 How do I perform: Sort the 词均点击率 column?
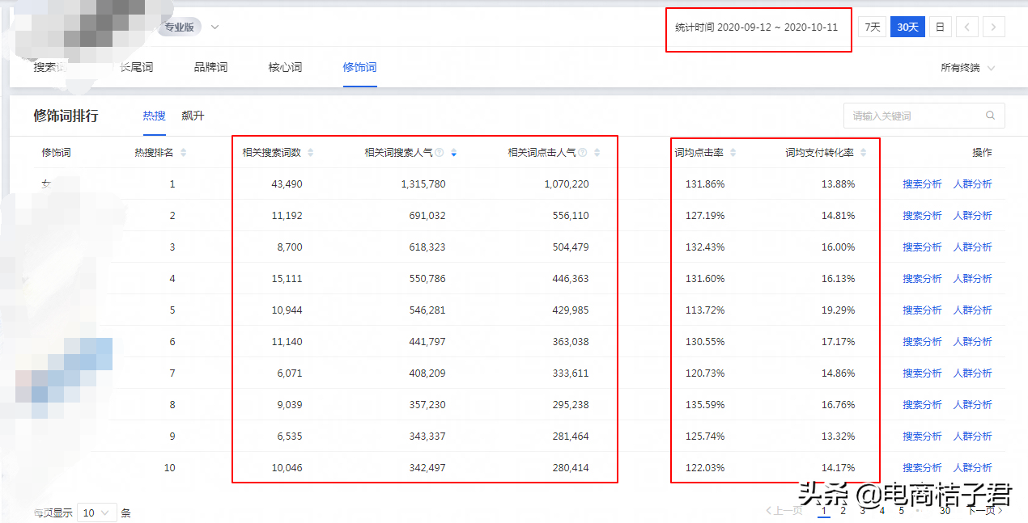733,151
